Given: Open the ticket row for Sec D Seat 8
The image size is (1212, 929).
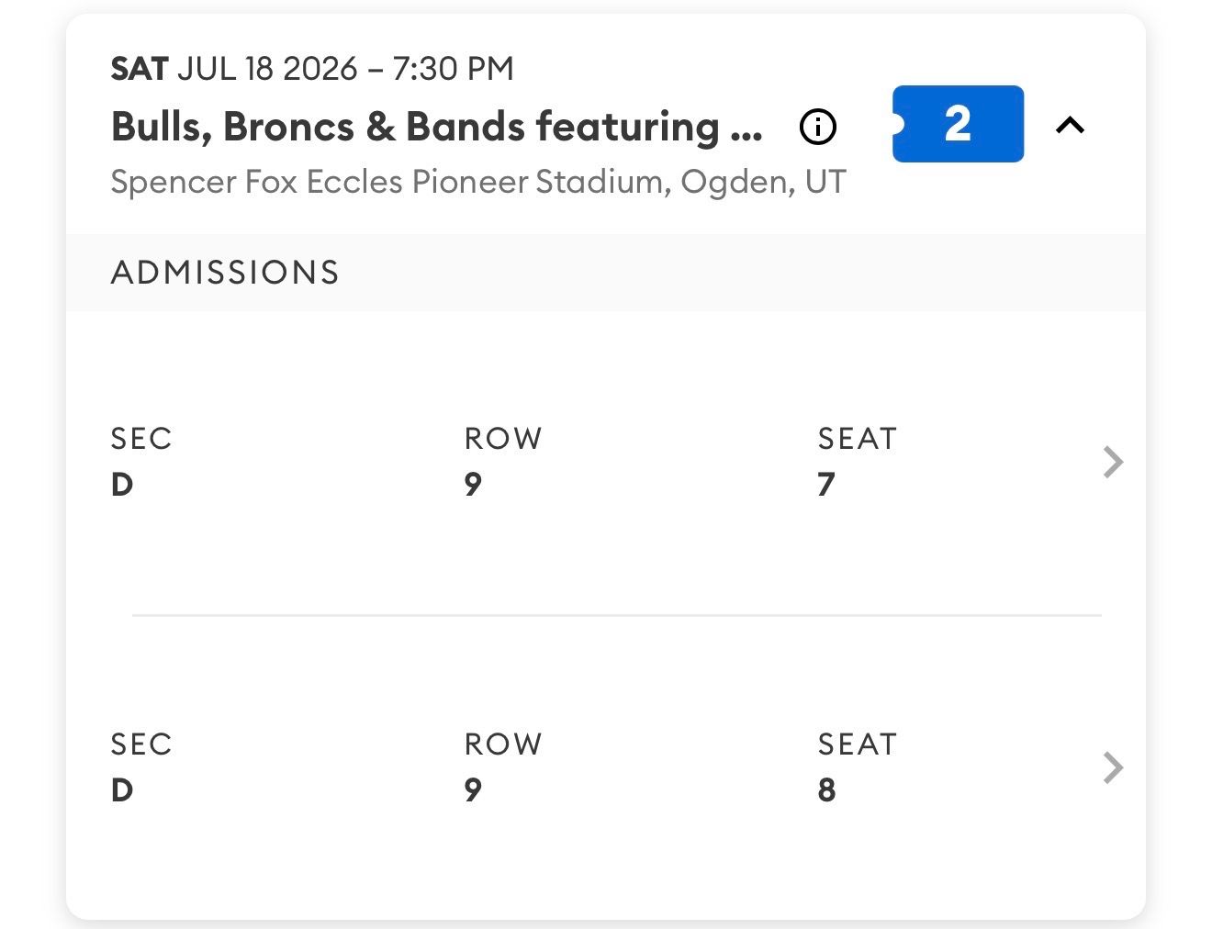Looking at the screenshot, I should coord(606,767).
